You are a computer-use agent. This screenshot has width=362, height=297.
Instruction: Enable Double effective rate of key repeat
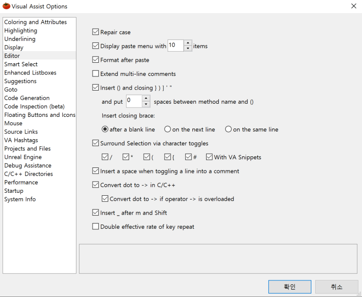[x=95, y=226]
